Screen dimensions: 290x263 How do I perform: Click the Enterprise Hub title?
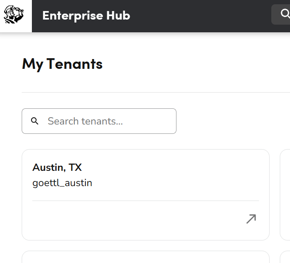pos(86,16)
